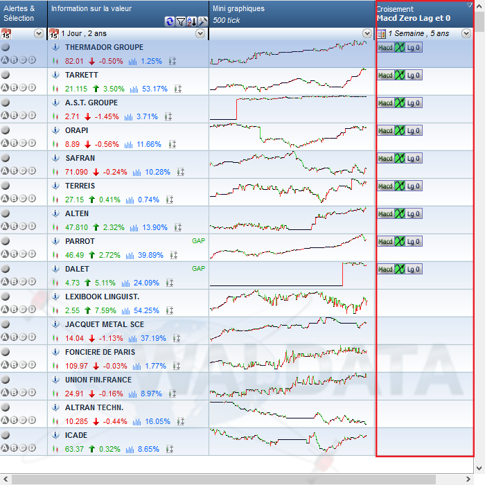The height and width of the screenshot is (485, 485).
Task: Click TARKETT price 21.115
Action: (76, 89)
